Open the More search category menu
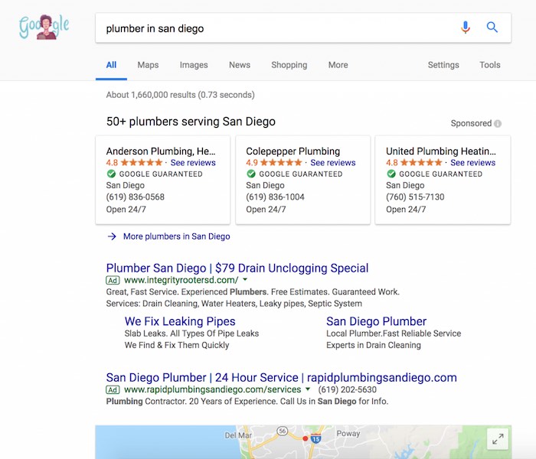This screenshot has height=459, width=536. coord(338,65)
